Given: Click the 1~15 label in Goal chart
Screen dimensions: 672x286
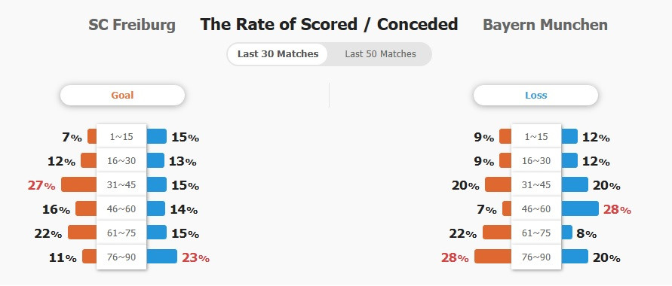Looking at the screenshot, I should [x=121, y=137].
